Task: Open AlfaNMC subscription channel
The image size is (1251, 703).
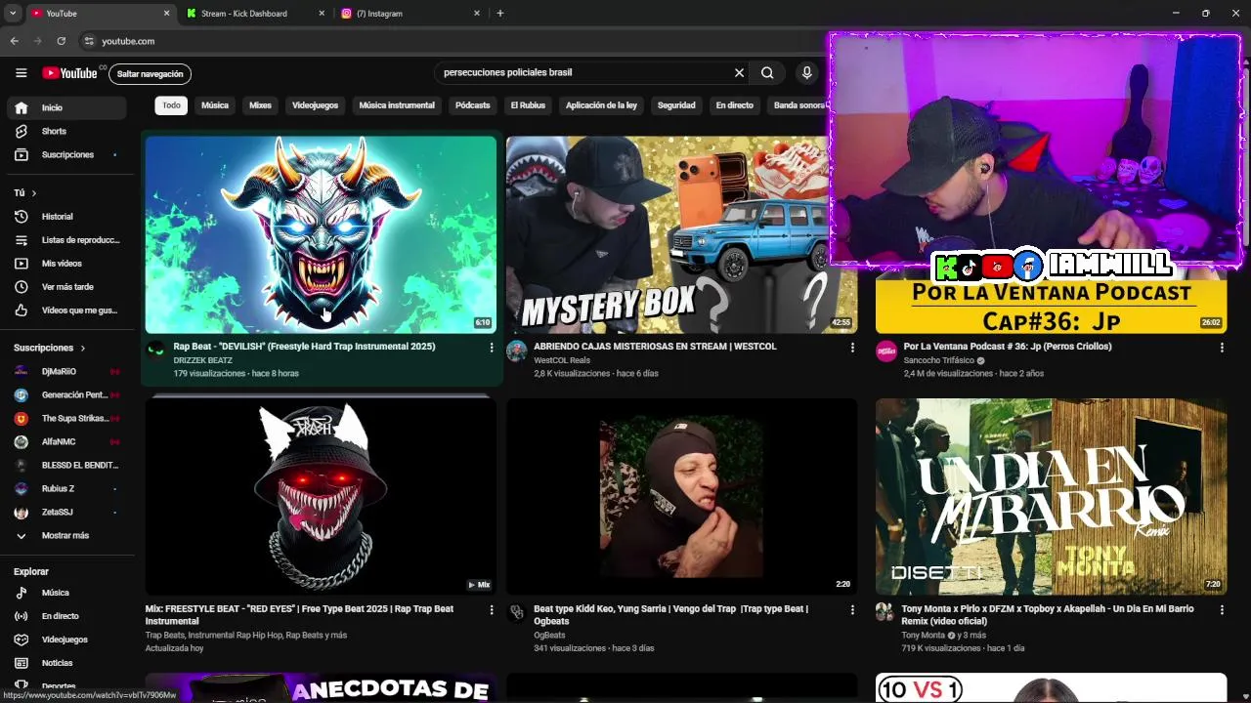Action: click(66, 442)
